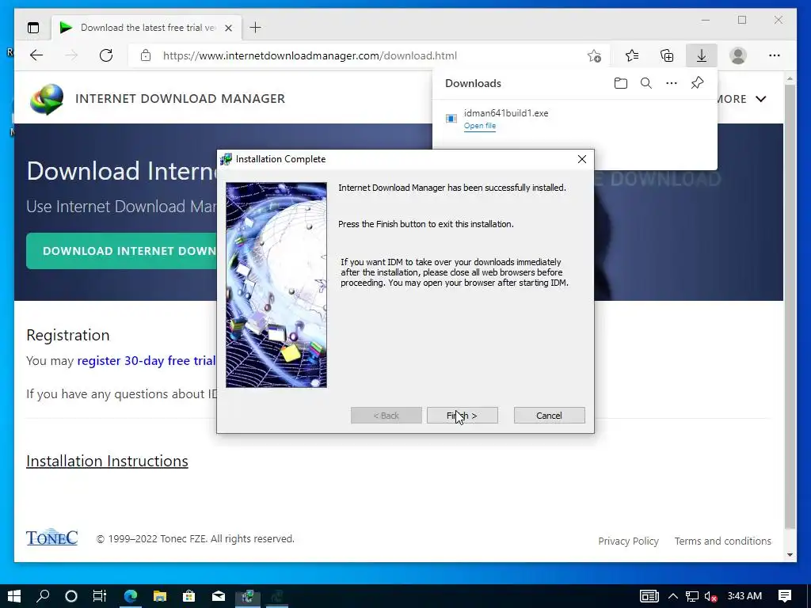Click the scrollbar down arrow
The height and width of the screenshot is (608, 811).
pyautogui.click(x=790, y=555)
